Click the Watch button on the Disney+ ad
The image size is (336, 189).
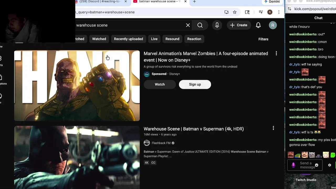160,84
